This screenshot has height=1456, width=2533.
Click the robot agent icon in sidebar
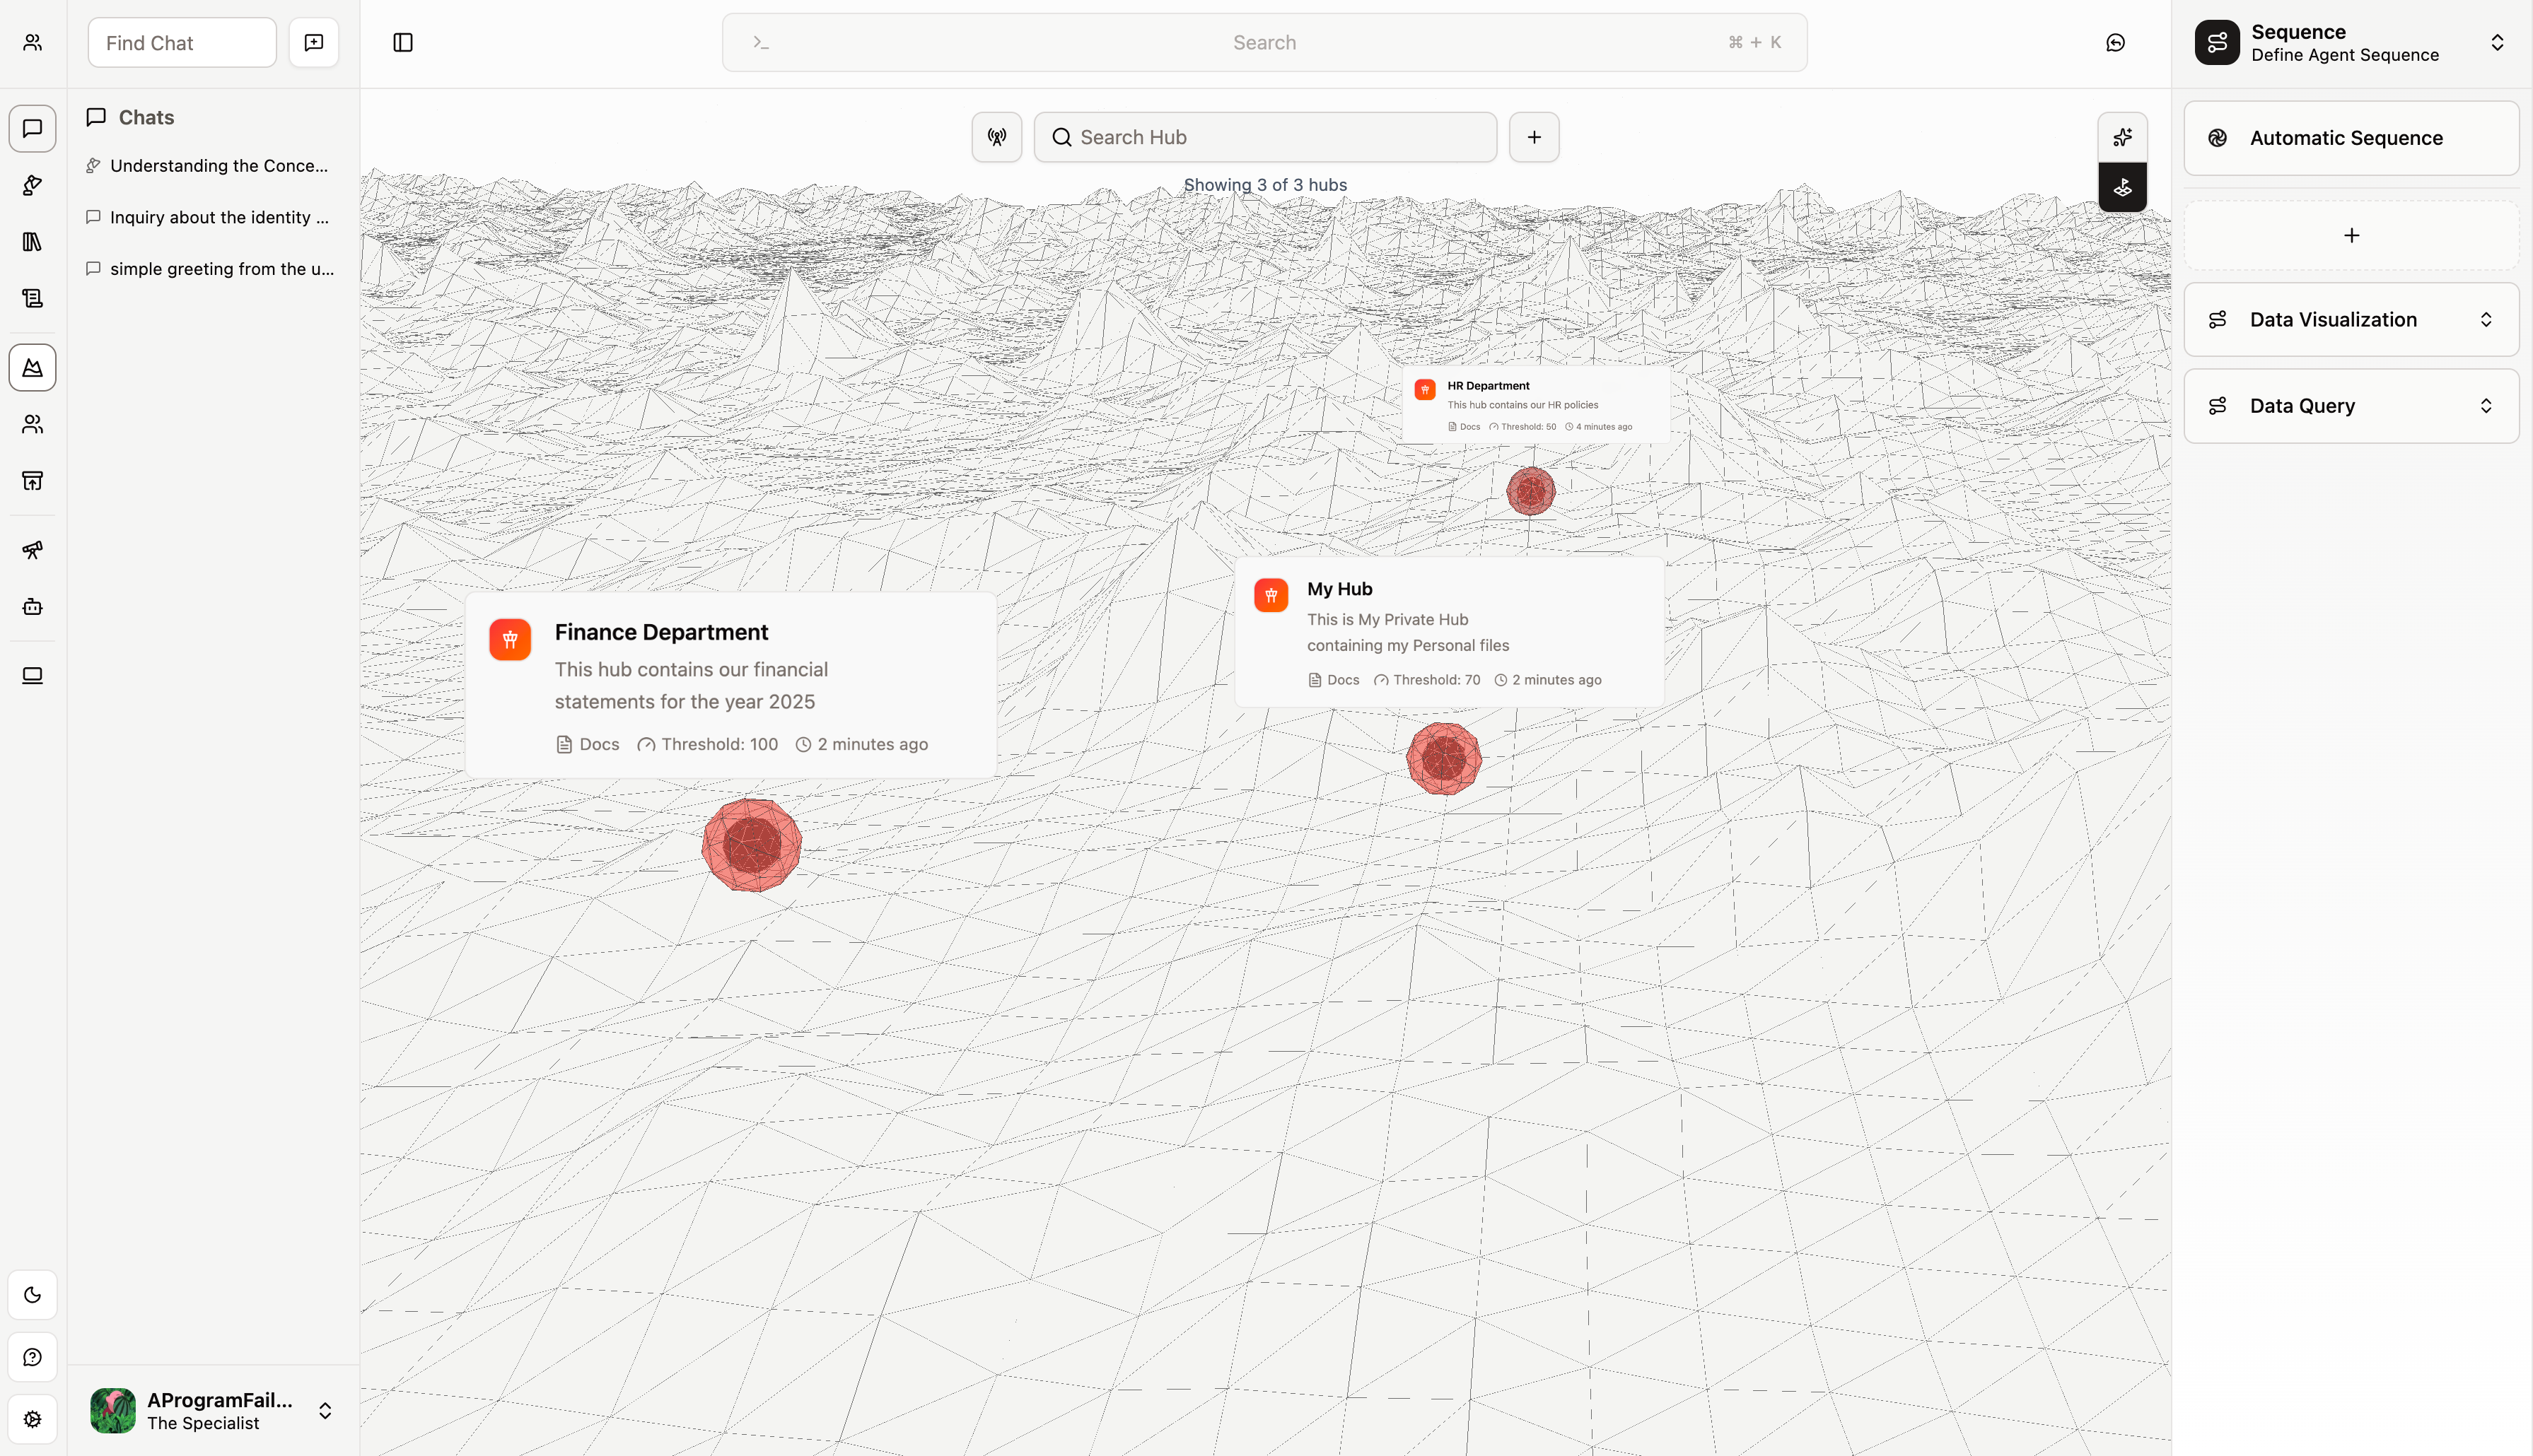pyautogui.click(x=32, y=607)
